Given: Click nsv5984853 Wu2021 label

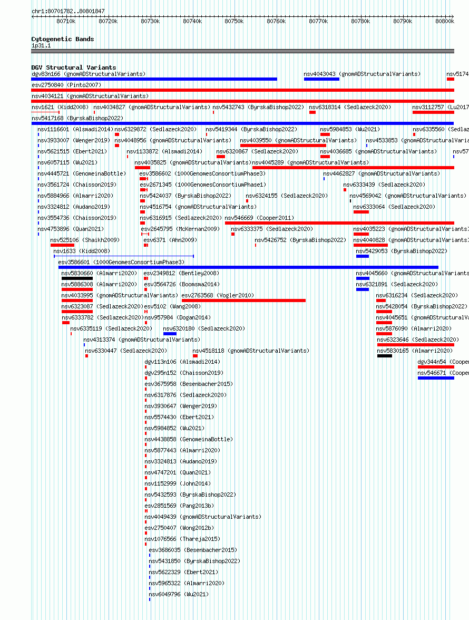Looking at the screenshot, I should [x=350, y=129].
